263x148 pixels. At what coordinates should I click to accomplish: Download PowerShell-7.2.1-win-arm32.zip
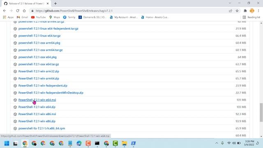(x=39, y=71)
